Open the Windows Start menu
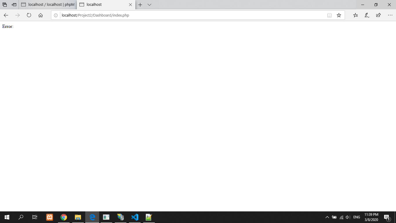Screen dimensions: 396x223 (x=7, y=217)
